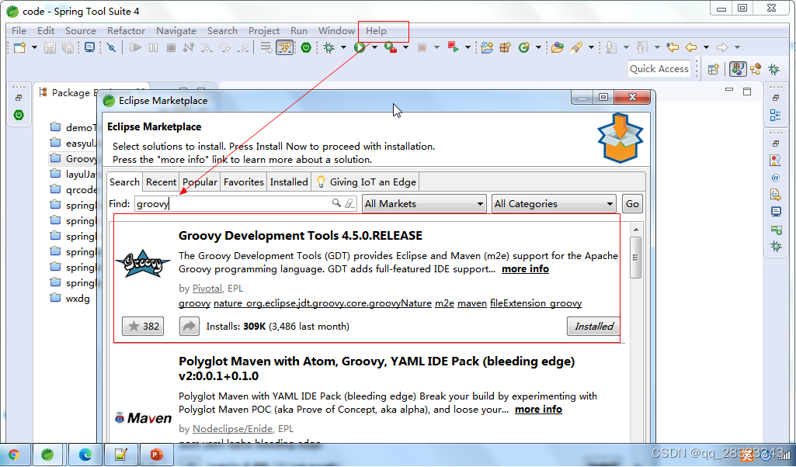Open the All Markets dropdown

(x=424, y=204)
